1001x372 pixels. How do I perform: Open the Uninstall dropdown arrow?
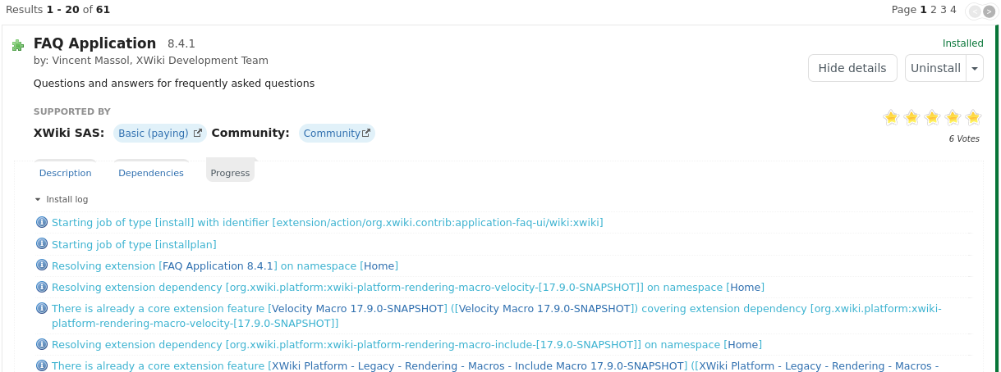click(975, 69)
